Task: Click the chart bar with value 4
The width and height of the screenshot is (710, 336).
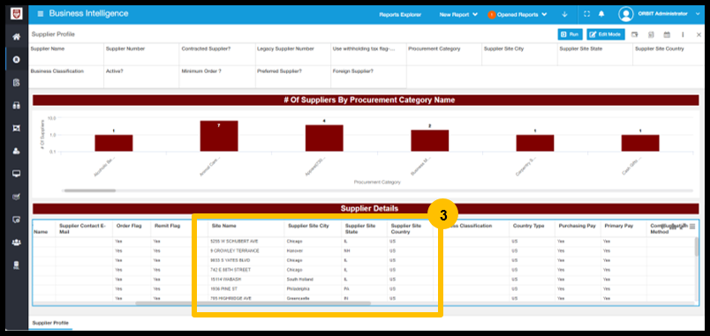Action: [x=324, y=138]
